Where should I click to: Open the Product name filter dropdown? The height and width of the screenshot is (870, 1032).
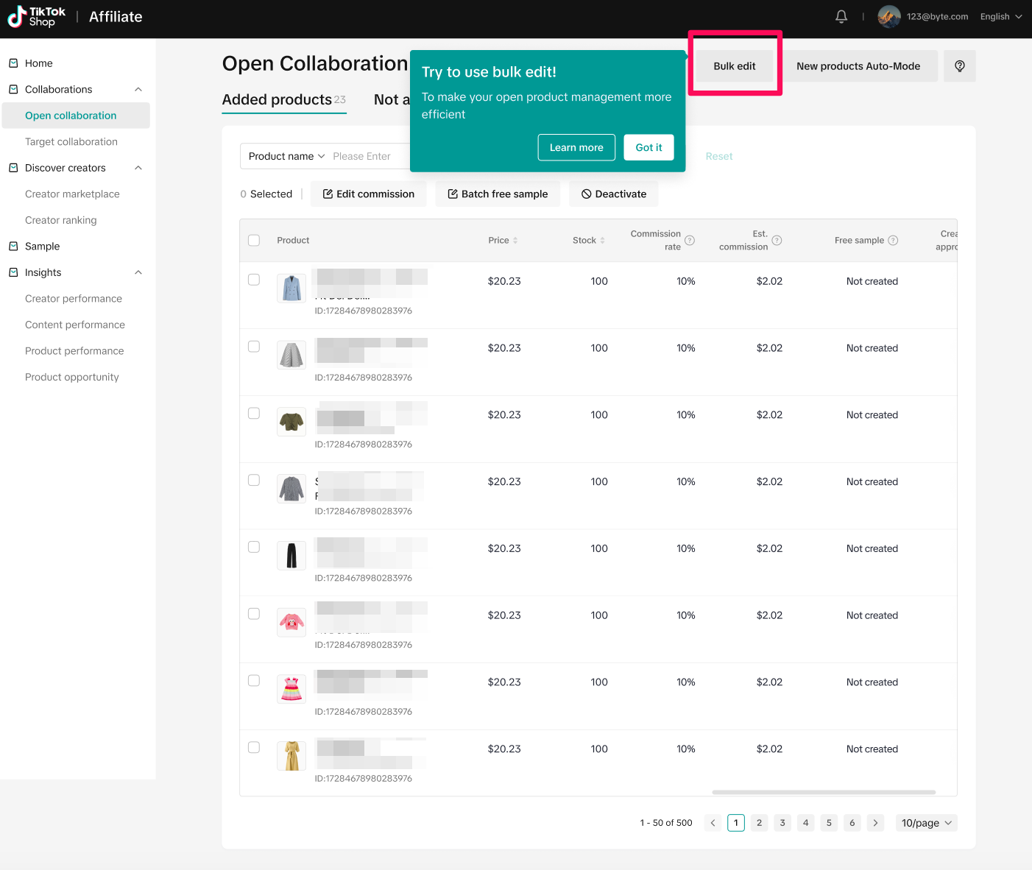pyautogui.click(x=286, y=156)
